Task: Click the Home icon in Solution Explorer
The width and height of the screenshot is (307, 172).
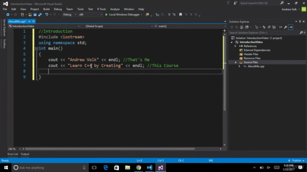Action: [x=242, y=27]
